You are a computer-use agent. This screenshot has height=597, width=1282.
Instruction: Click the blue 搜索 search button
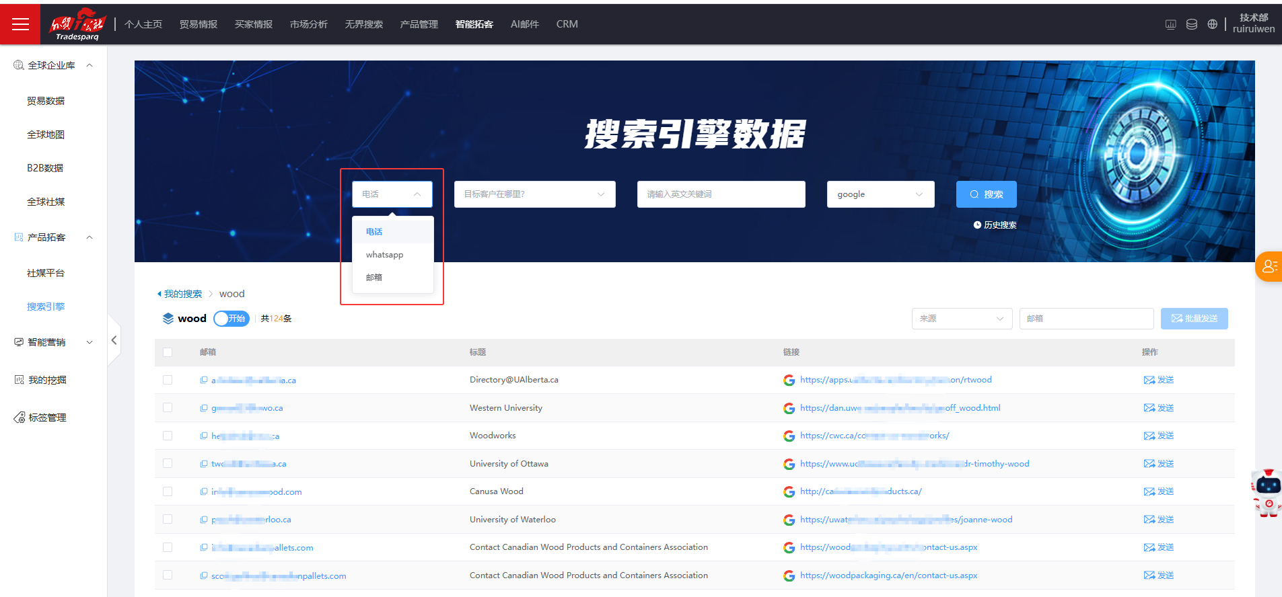tap(986, 194)
